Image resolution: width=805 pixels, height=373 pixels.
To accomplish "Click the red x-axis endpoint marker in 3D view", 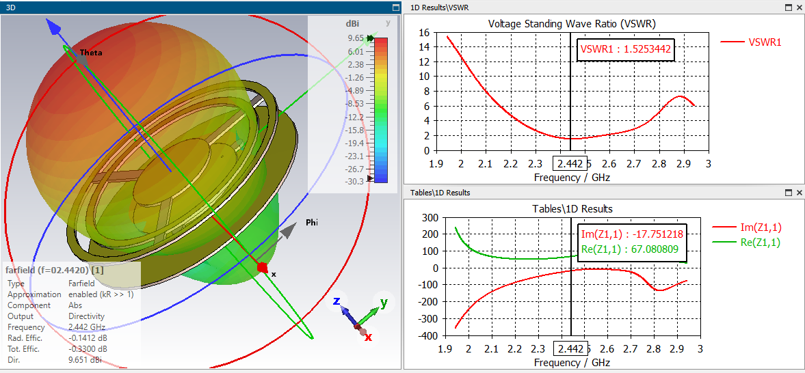I will pos(263,267).
